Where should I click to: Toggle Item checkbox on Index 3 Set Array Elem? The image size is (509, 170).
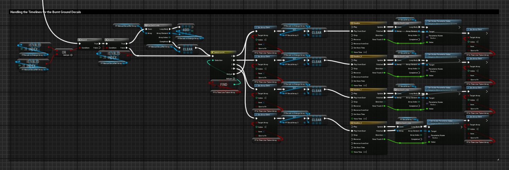pos(264,131)
